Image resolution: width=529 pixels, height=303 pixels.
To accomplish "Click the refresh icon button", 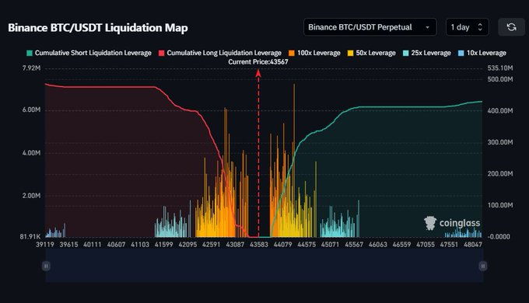I will pyautogui.click(x=511, y=27).
